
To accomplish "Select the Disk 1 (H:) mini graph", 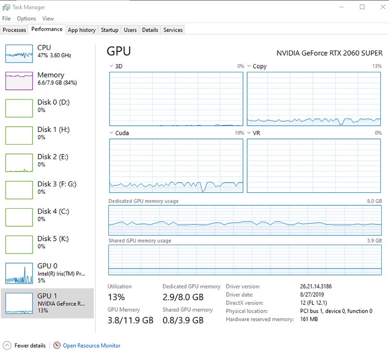I will (19, 135).
